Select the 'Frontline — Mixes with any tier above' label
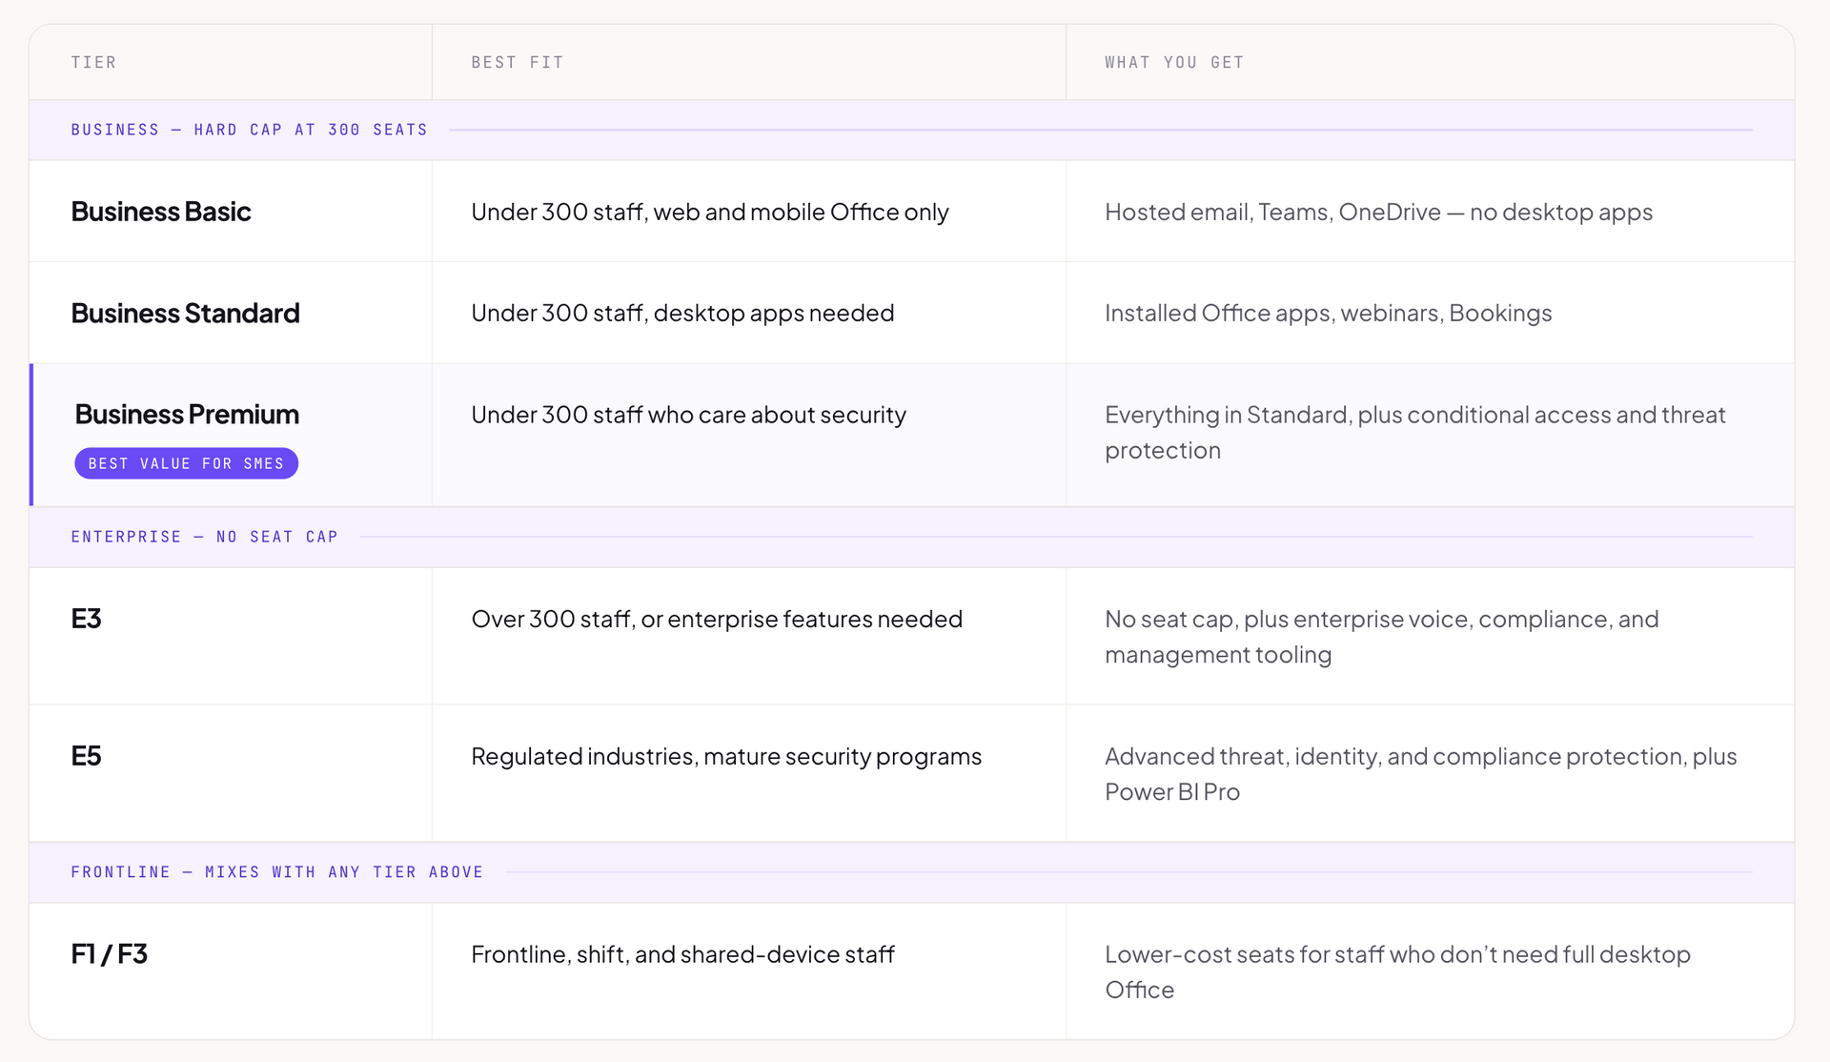 tap(276, 872)
